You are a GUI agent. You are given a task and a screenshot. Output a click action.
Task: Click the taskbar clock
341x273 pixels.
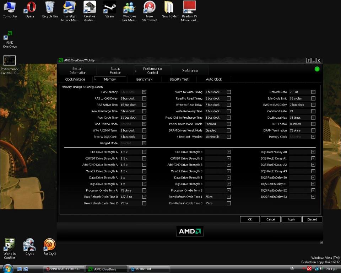pos(331,269)
